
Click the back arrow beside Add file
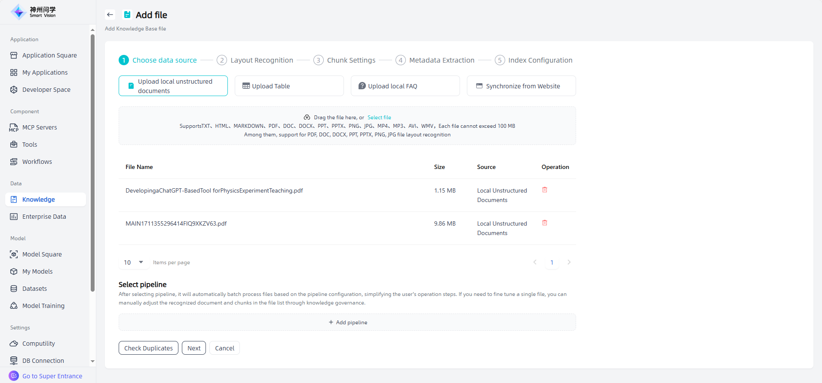tap(110, 15)
